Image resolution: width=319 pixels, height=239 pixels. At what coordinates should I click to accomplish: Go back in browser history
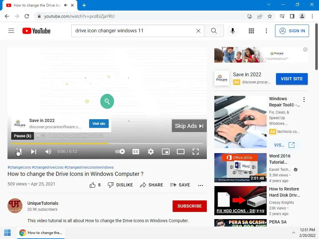coord(7,16)
